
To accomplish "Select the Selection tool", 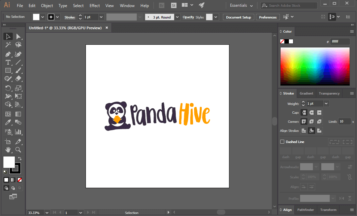I will pos(8,36).
